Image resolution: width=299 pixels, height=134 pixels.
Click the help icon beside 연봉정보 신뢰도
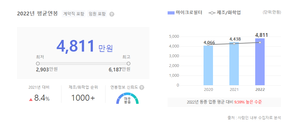coord(142,87)
